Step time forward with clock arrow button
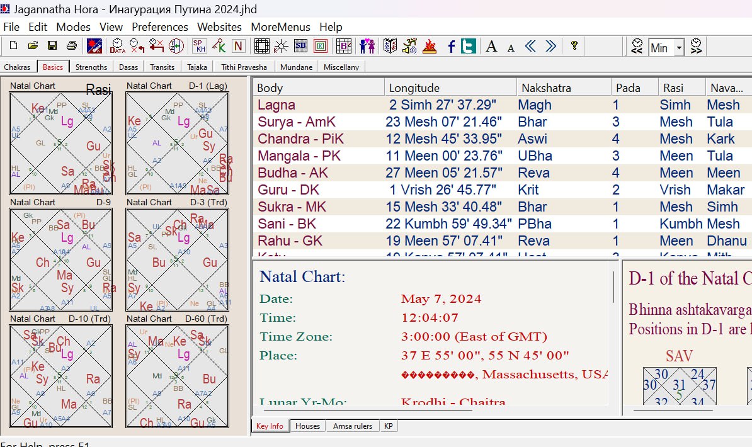This screenshot has width=752, height=447. click(x=696, y=47)
